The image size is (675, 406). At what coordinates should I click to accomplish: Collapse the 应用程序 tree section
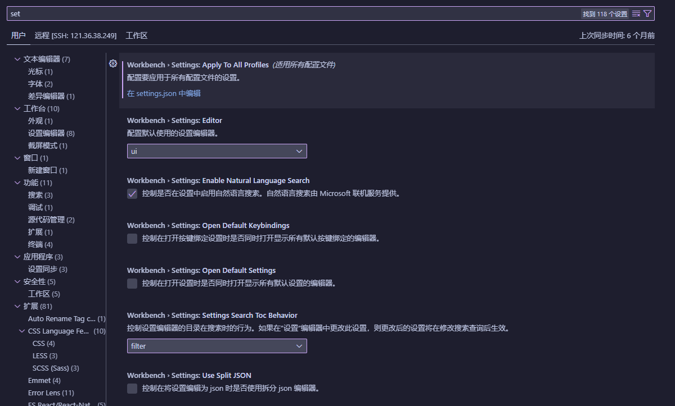(17, 257)
